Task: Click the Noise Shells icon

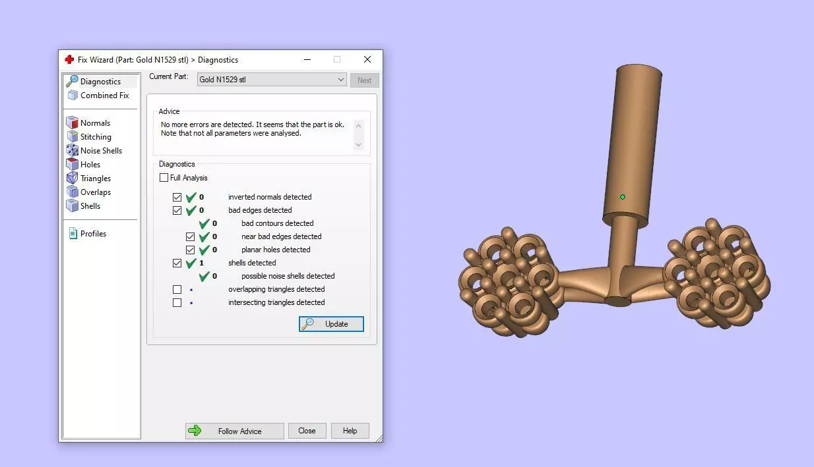Action: point(72,151)
